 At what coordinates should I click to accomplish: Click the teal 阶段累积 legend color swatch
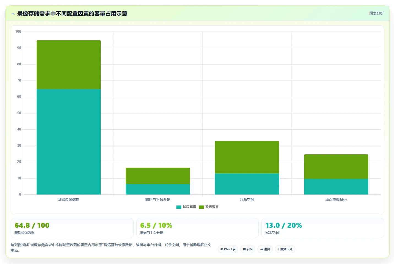pos(179,207)
